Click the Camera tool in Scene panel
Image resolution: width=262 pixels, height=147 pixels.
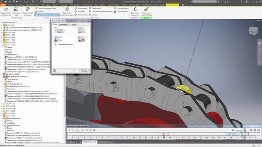tap(39, 11)
